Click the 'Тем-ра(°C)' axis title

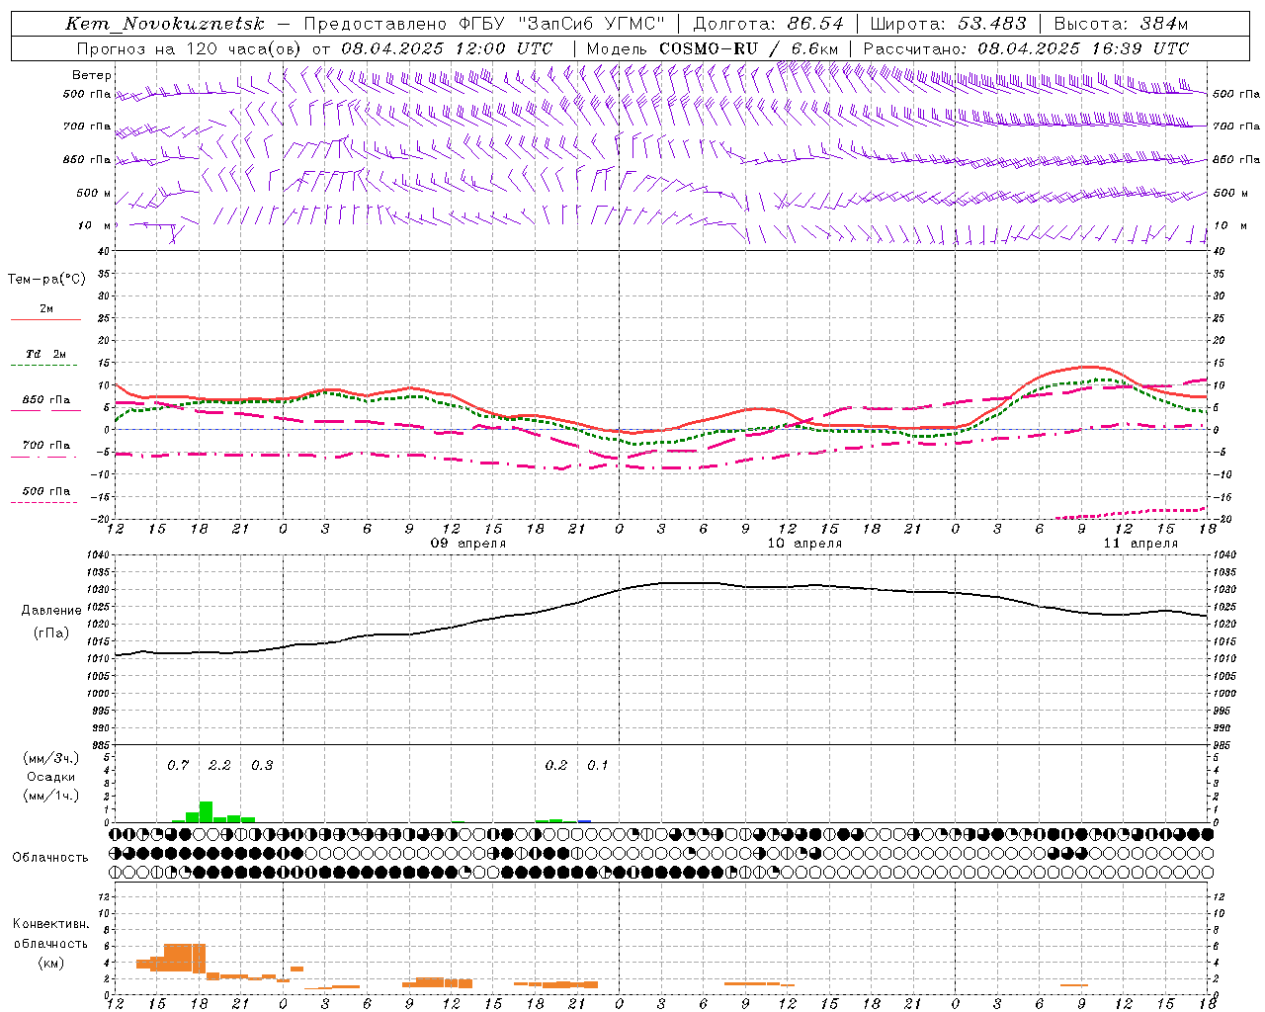46,279
